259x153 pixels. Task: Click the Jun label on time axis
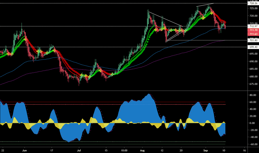click(x=24, y=150)
